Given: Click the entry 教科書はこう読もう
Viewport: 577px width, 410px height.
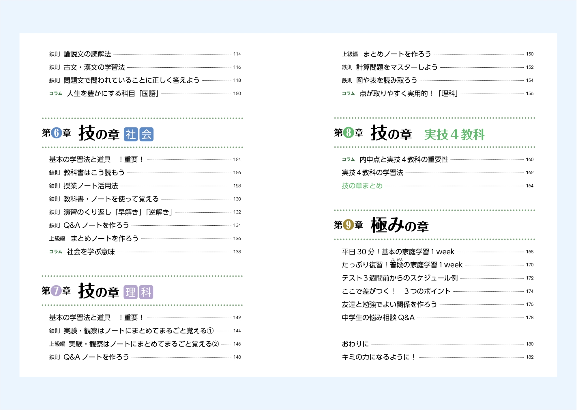Looking at the screenshot, I should (94, 173).
